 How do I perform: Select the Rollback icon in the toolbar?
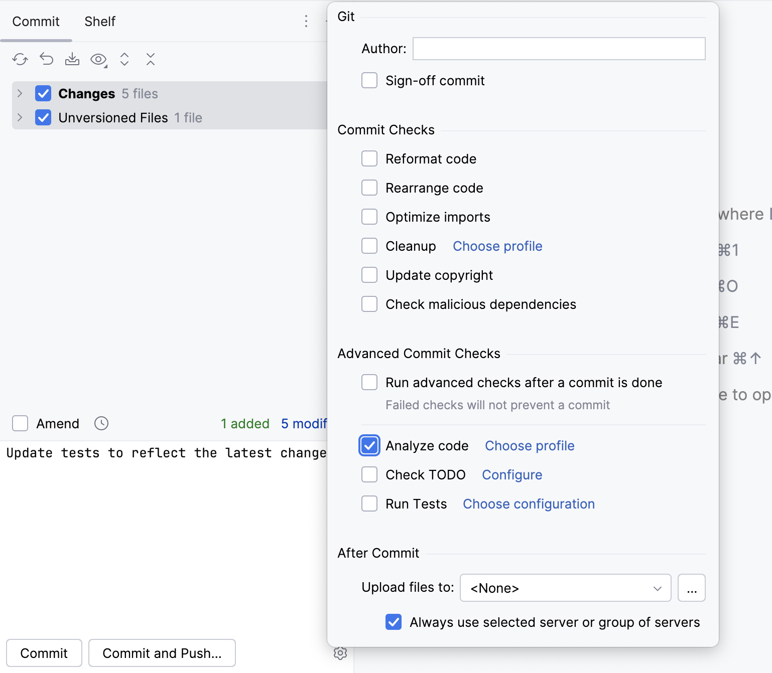(x=46, y=59)
